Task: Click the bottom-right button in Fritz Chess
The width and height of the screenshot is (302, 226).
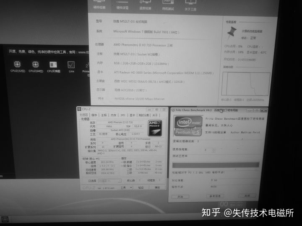Action: coord(247,195)
